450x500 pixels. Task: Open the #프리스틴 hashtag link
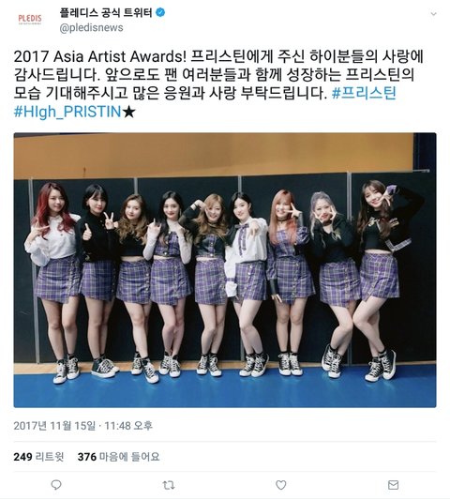[364, 93]
